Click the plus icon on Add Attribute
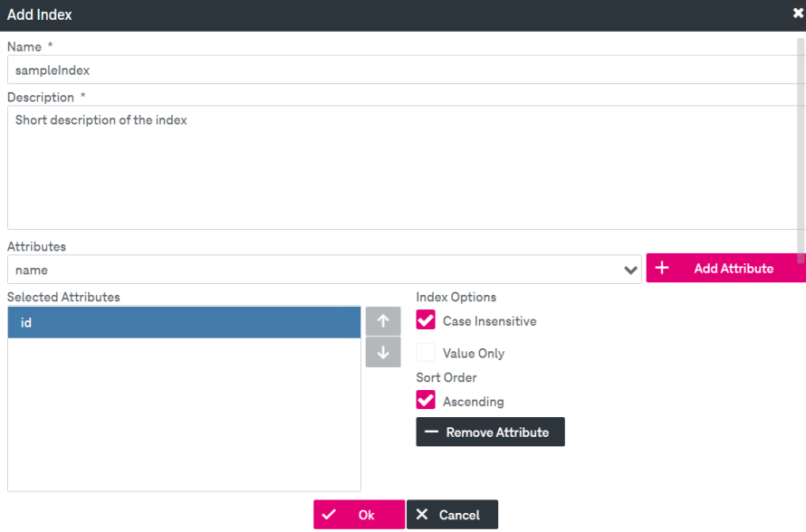Viewport: 806px width, 532px height. (x=662, y=268)
